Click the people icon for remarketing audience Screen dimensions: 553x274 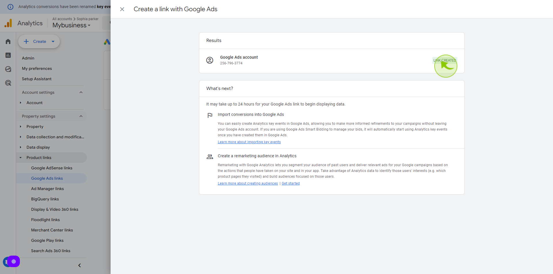pyautogui.click(x=210, y=157)
